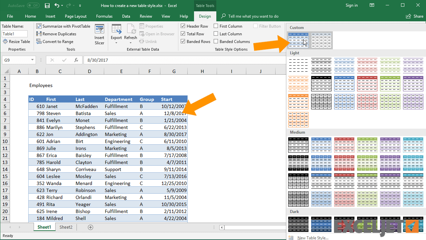Image resolution: width=426 pixels, height=240 pixels.
Task: Save the workbook from Quick Access Toolbar
Action: tap(47, 5)
